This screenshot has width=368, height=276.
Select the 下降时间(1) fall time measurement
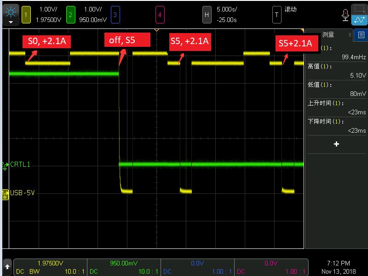pos(337,126)
